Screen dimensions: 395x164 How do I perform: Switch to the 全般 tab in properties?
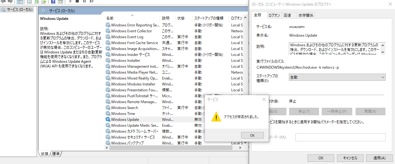coord(258,15)
